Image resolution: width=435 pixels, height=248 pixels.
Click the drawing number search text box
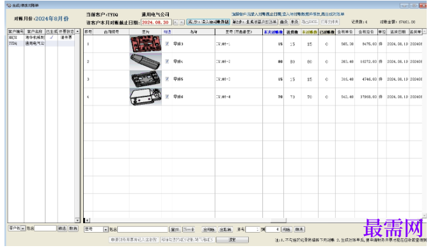(x=143, y=229)
